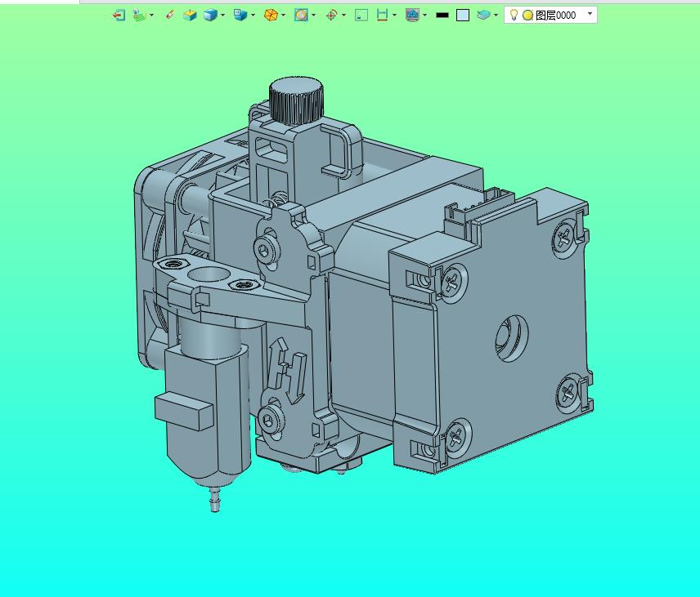
Task: Click the stacked layers sheet icon
Action: pos(483,16)
